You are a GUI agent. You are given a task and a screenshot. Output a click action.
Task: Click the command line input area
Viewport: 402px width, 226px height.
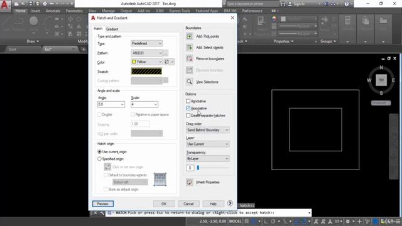(208, 213)
